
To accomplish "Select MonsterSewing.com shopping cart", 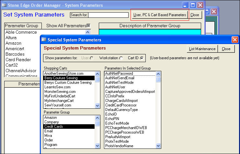I will click(69, 92).
